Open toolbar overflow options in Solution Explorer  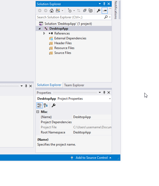click(x=110, y=8)
